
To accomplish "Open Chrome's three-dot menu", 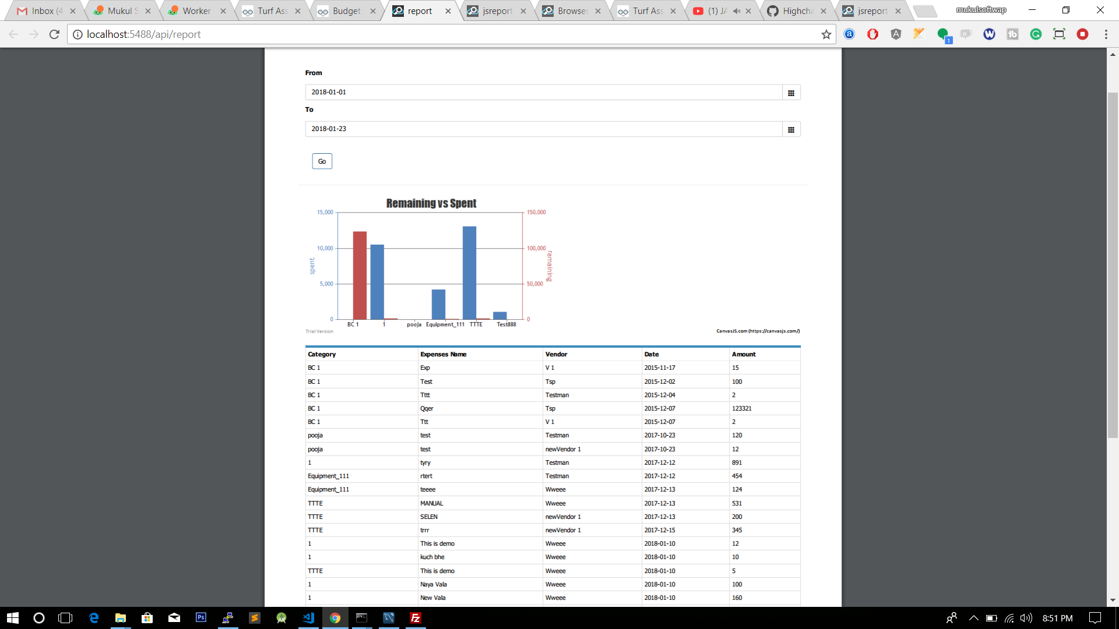I will pos(1106,34).
